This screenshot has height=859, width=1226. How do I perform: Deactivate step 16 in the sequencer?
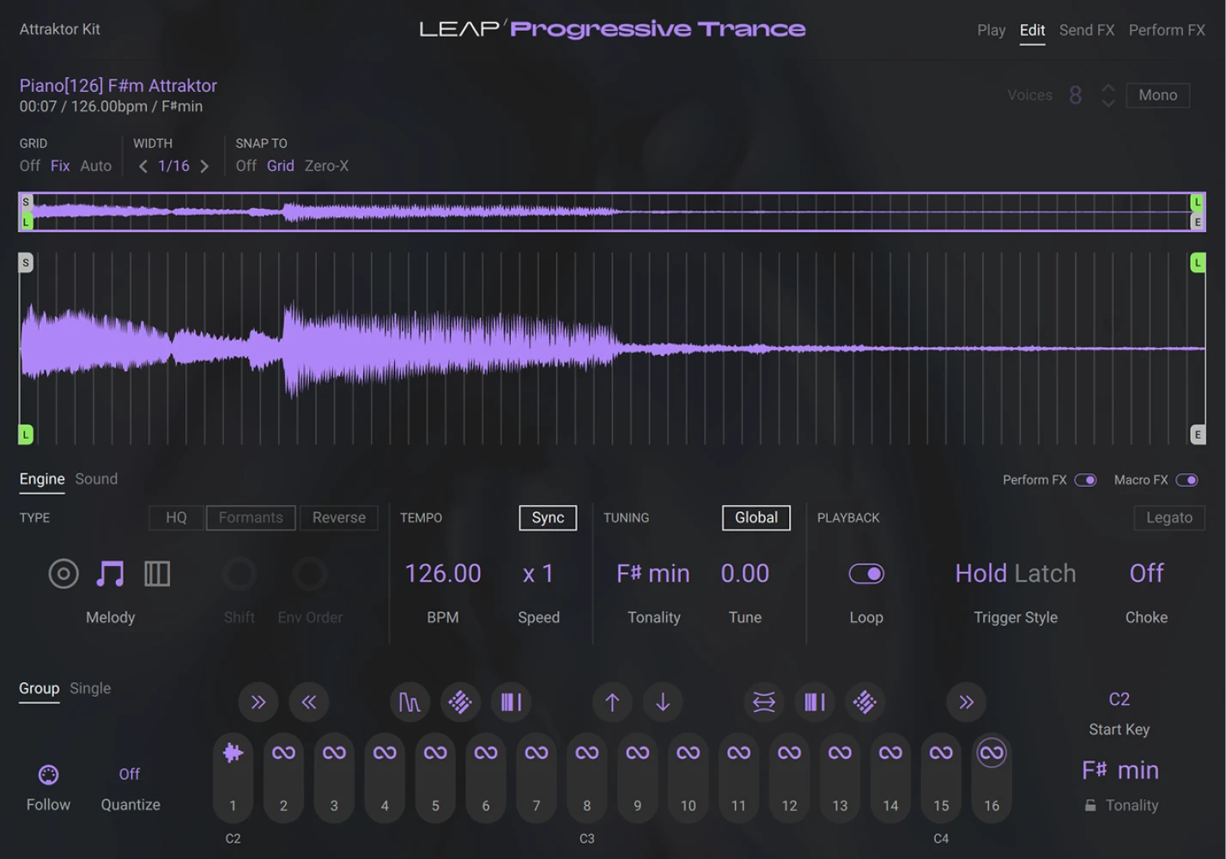point(991,753)
